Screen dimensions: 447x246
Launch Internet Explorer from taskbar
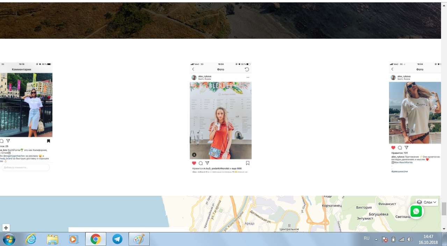click(x=31, y=239)
